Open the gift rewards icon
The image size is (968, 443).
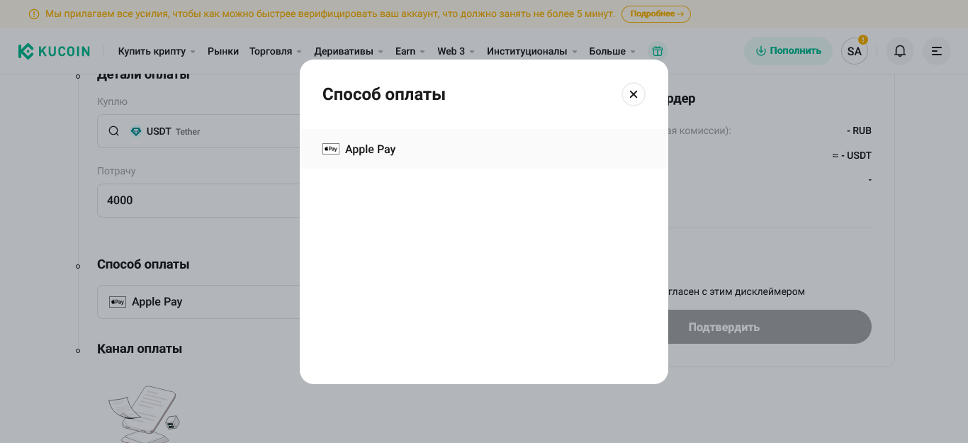[658, 51]
